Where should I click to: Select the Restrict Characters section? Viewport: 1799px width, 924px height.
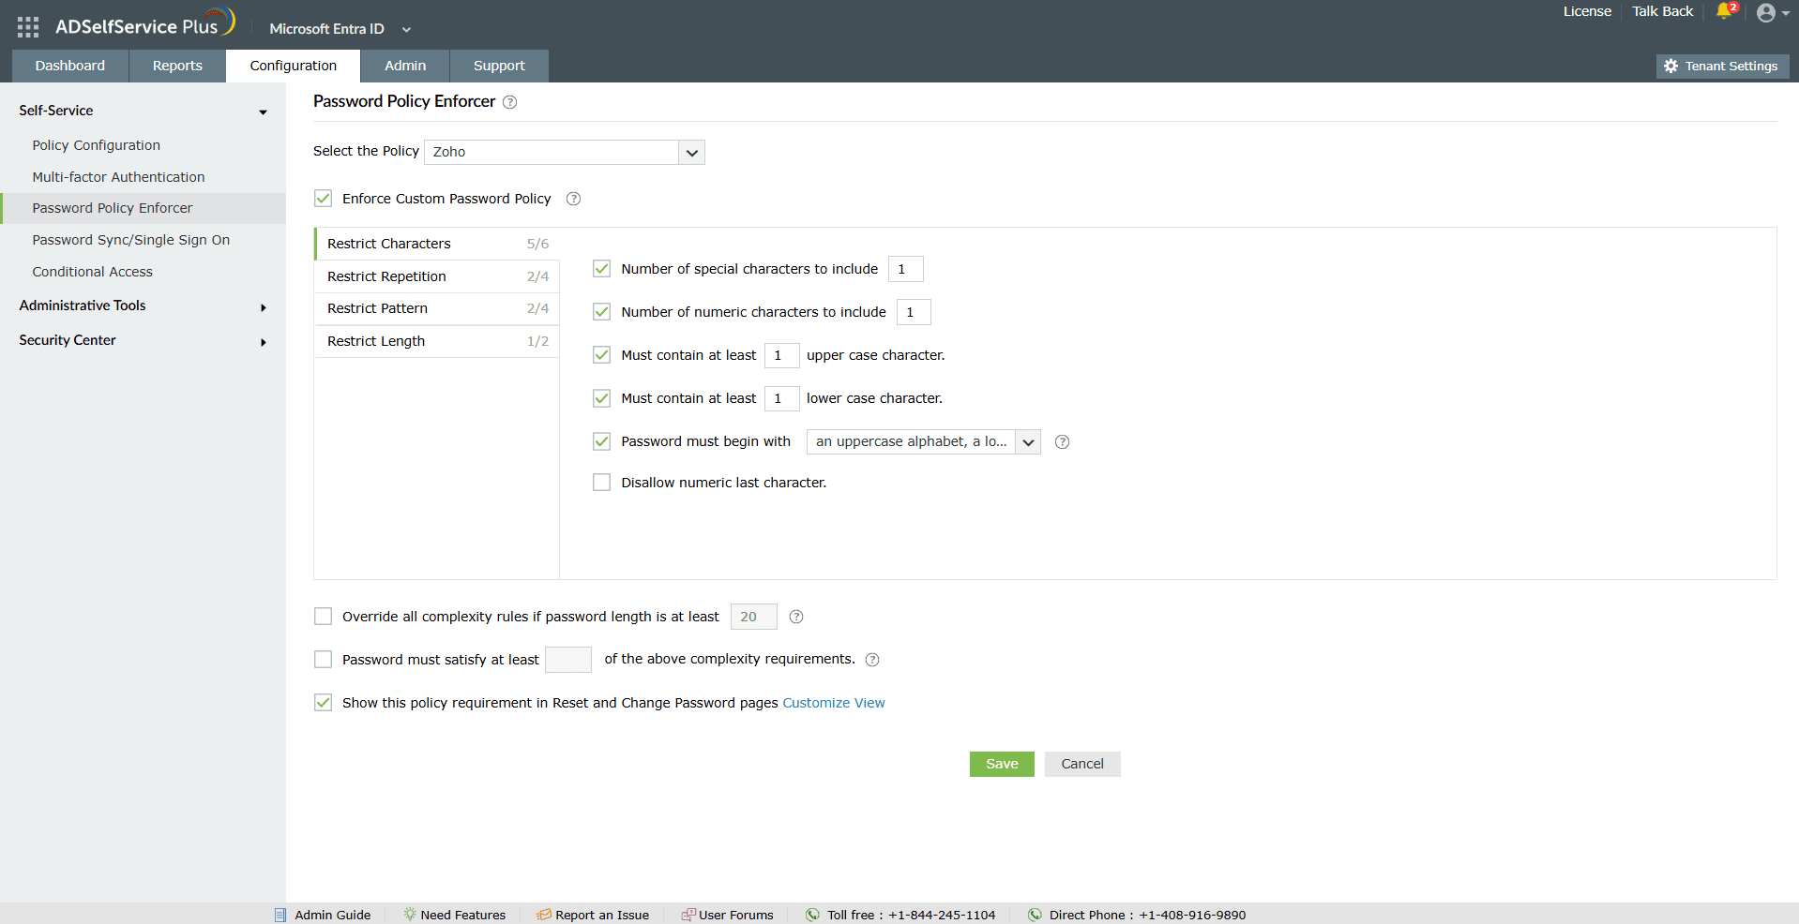tap(437, 244)
